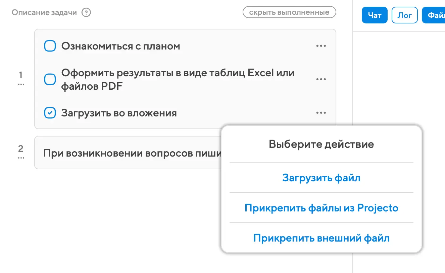Open three-dot menu for Оформить результаты item
445x273 pixels.
click(321, 80)
